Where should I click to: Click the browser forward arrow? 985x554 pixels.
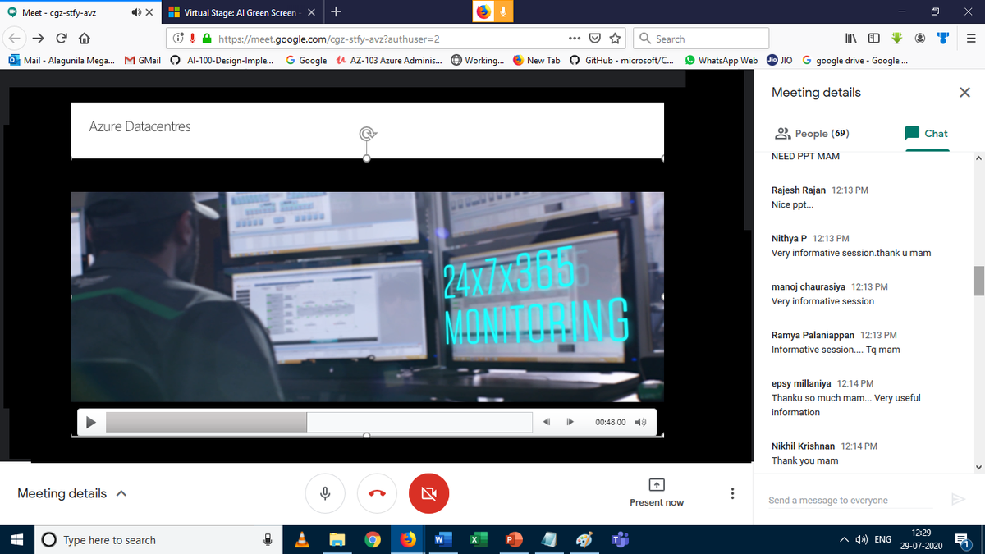[x=38, y=39]
